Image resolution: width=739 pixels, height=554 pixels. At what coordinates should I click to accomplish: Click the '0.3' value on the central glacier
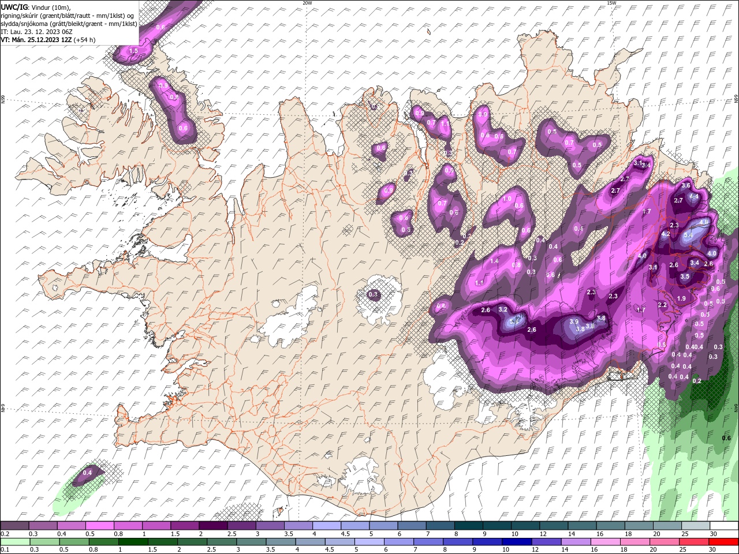(x=373, y=295)
